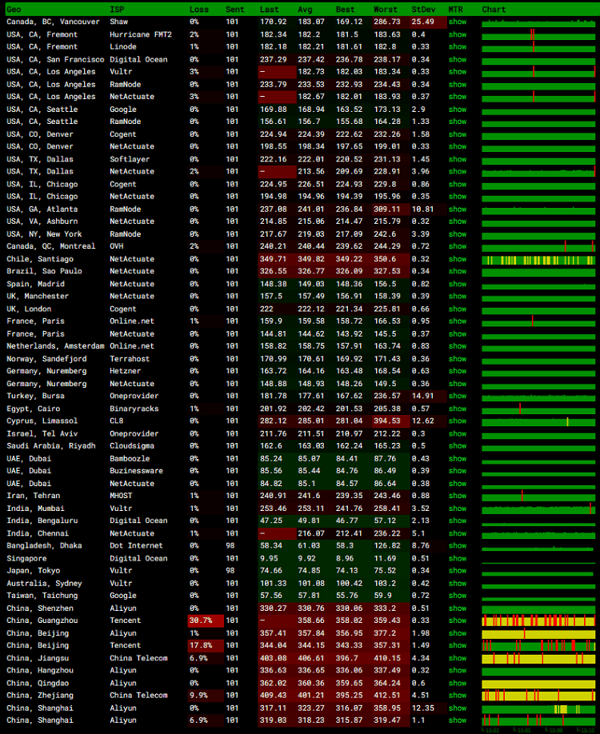
Task: Open 'show' link for Dubai Bamboozle
Action: coord(457,458)
